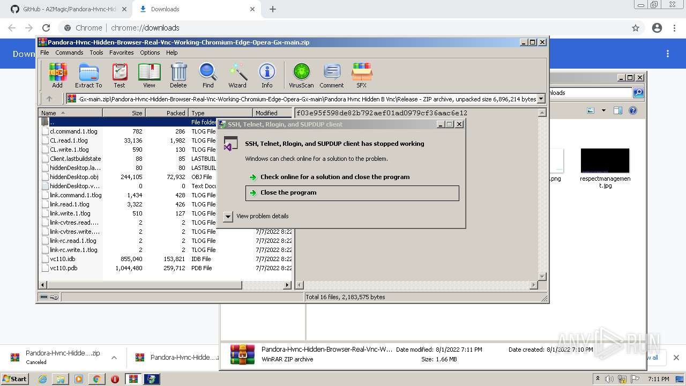Open the archive Comment editor
686x386 pixels.
point(332,76)
